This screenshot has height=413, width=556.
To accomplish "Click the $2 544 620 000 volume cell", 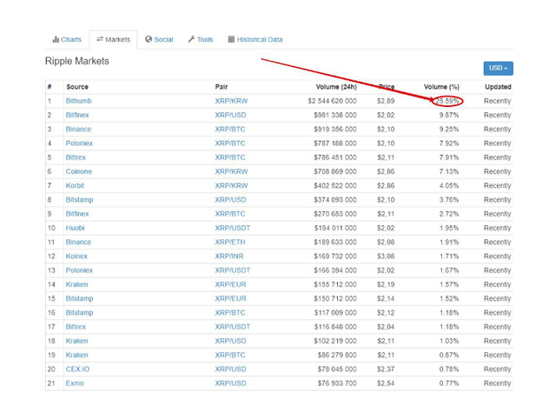I will tap(332, 101).
